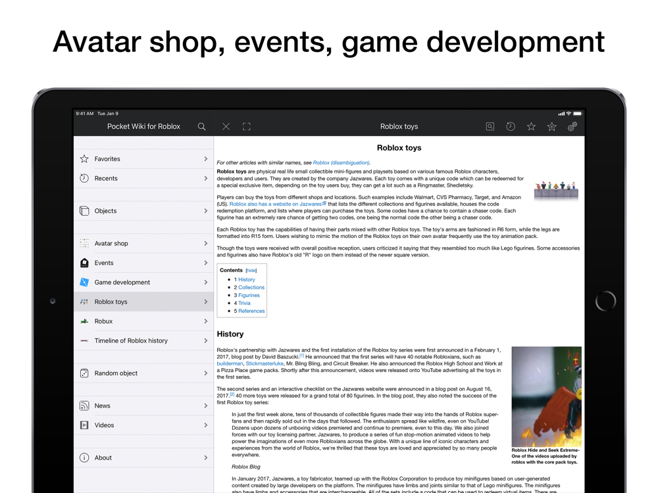Image resolution: width=658 pixels, height=493 pixels.
Task: Tap the second star icon in toolbar
Action: (551, 126)
